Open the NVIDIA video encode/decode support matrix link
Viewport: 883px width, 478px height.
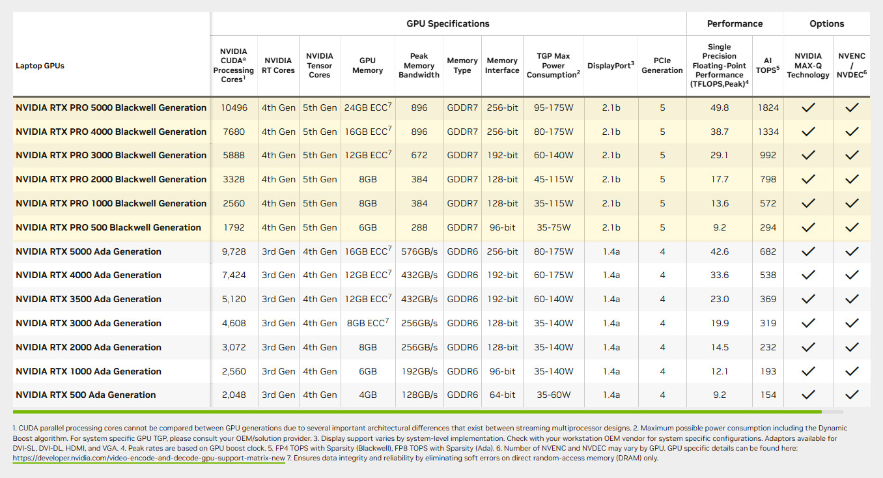(x=148, y=458)
